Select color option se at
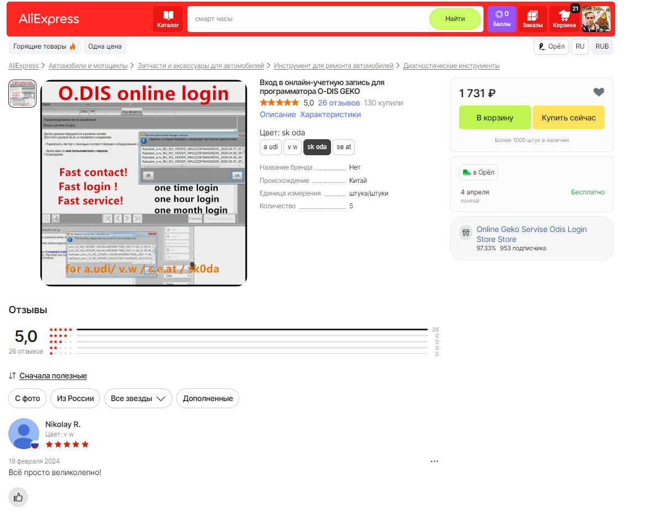The height and width of the screenshot is (527, 662). [344, 147]
